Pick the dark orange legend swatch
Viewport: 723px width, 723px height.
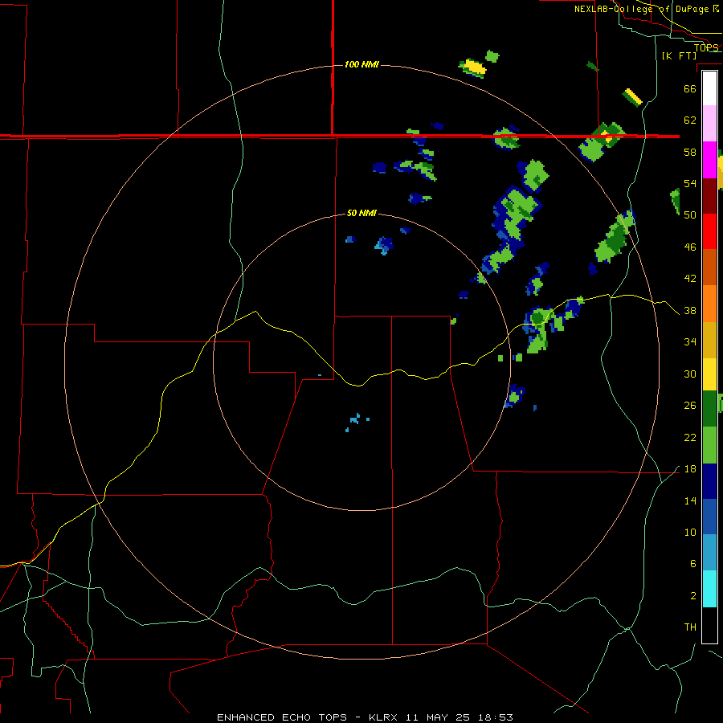pos(709,267)
